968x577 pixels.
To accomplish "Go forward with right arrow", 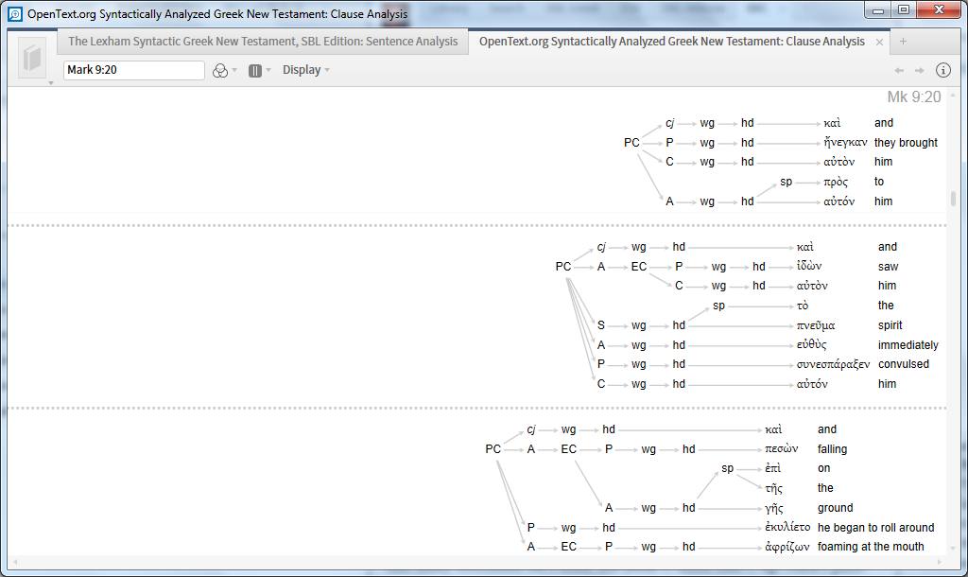I will [919, 70].
